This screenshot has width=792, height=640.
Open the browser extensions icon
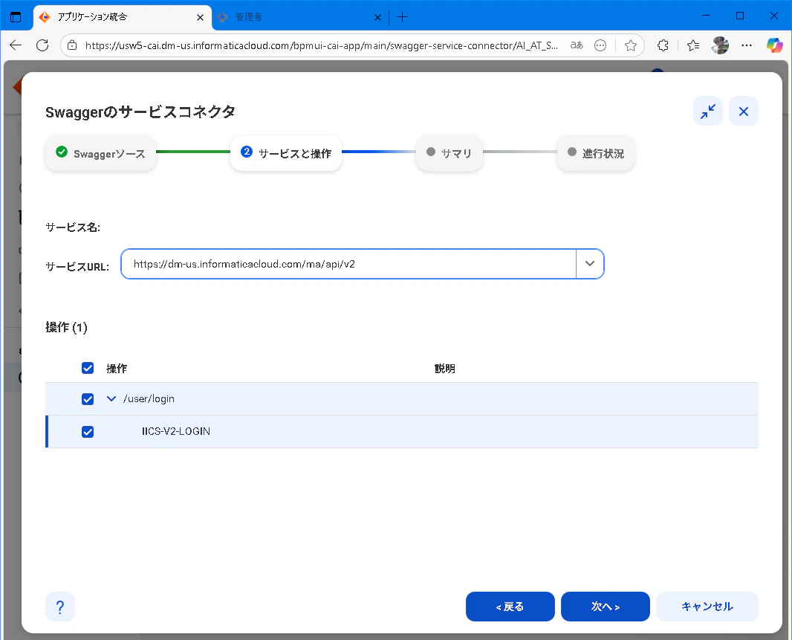pos(663,45)
